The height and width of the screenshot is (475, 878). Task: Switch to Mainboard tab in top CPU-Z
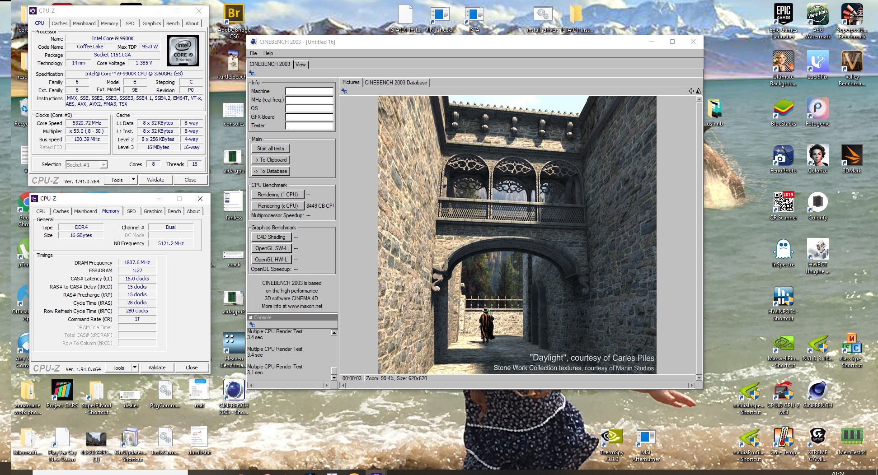coord(84,23)
